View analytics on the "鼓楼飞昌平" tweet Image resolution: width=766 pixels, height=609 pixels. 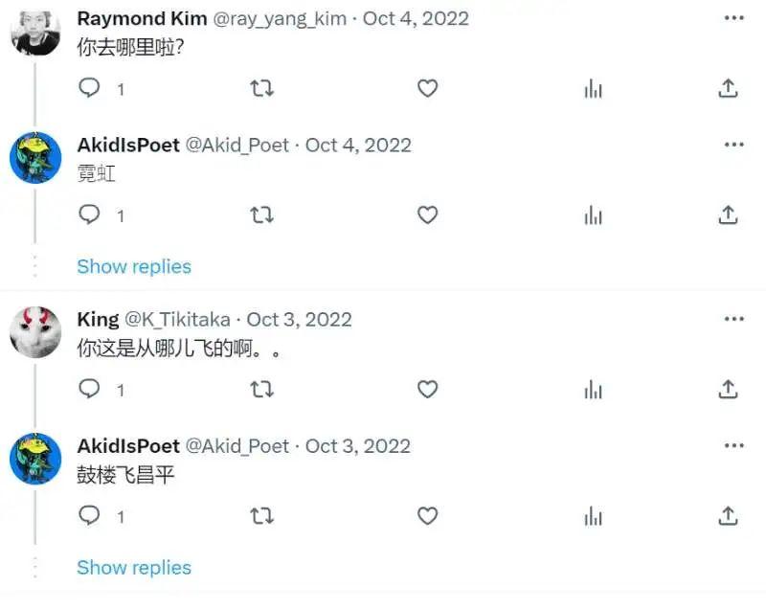(593, 516)
